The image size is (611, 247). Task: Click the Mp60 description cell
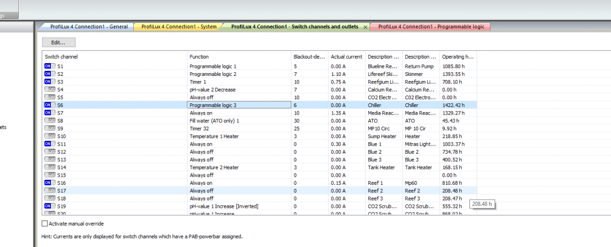421,183
